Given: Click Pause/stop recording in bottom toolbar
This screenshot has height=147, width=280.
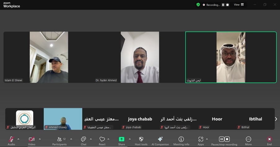Looking at the screenshot, I should (x=224, y=140).
